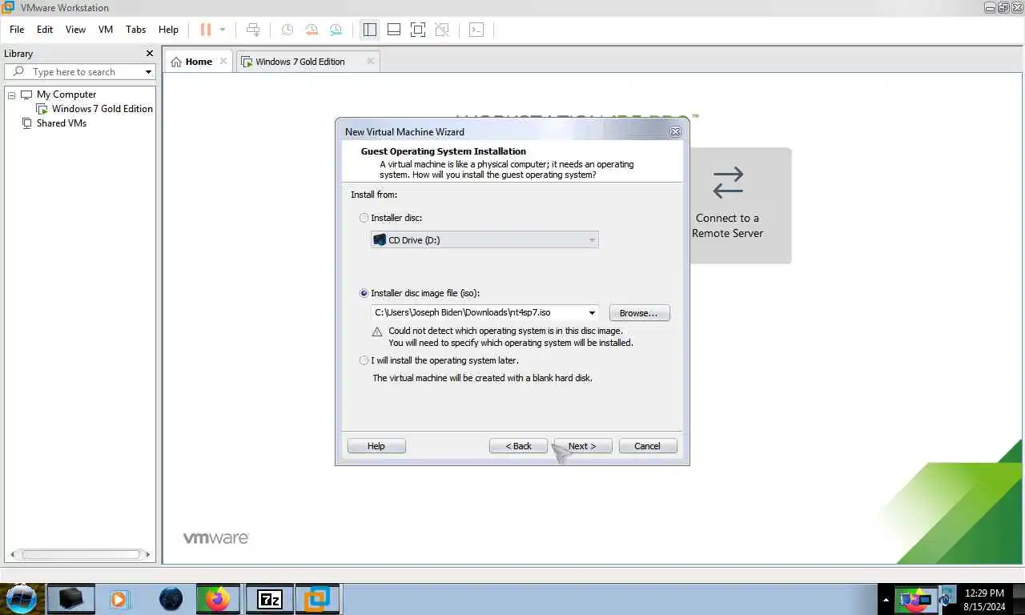This screenshot has height=615, width=1025.
Task: Click the Connect to a Remote Server tile
Action: [728, 206]
